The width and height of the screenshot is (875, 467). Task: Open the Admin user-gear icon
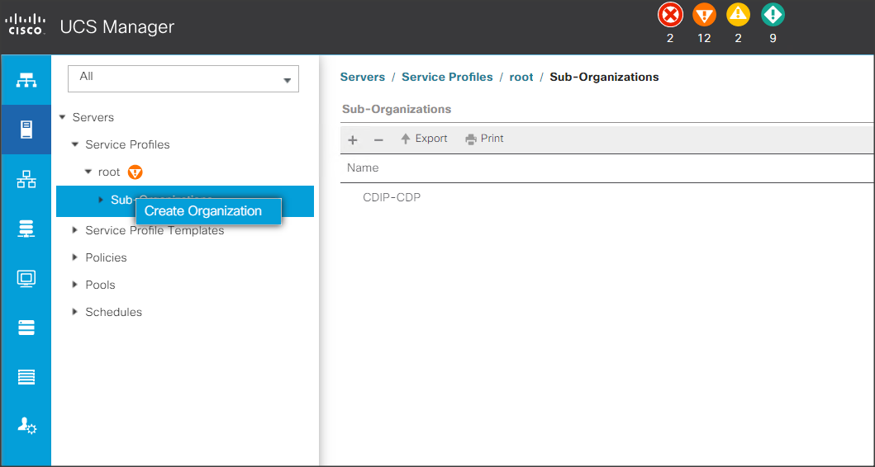(x=26, y=427)
